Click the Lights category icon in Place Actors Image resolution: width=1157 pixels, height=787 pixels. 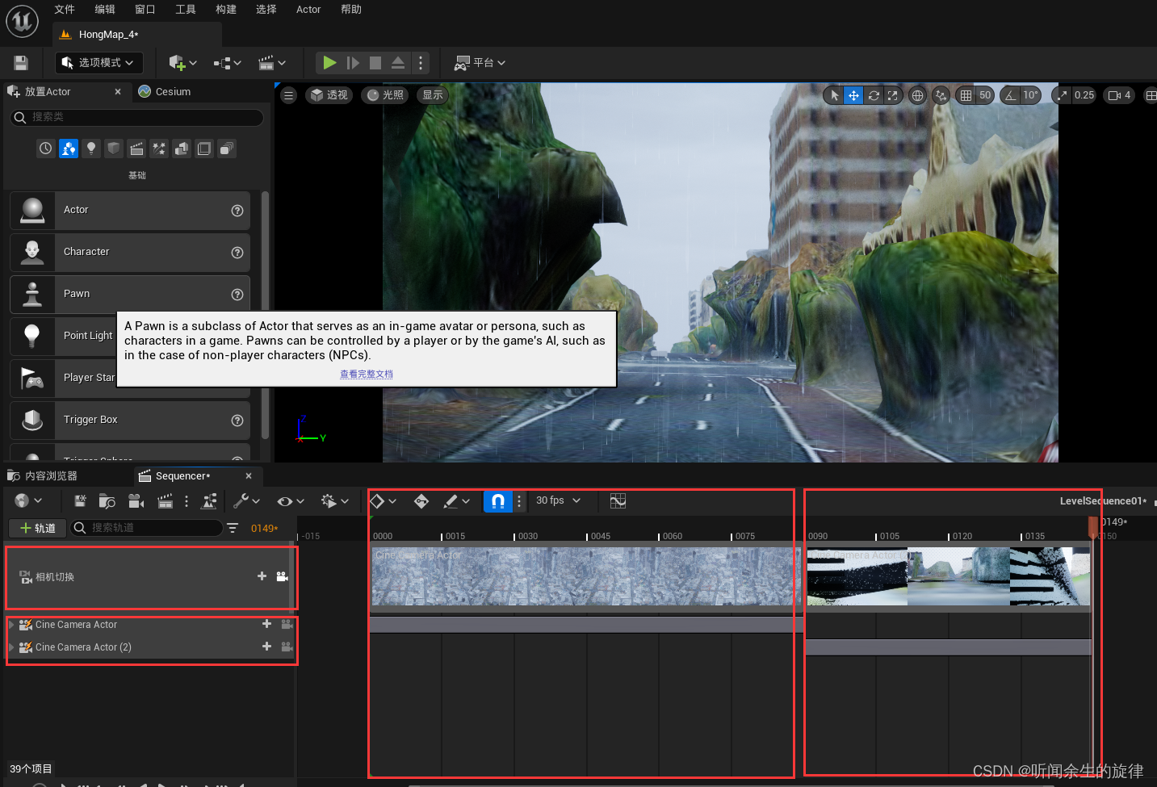[91, 149]
